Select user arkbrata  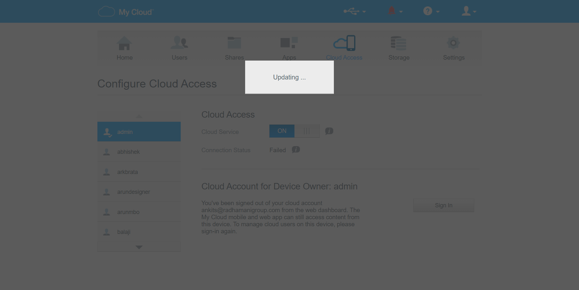(x=139, y=172)
